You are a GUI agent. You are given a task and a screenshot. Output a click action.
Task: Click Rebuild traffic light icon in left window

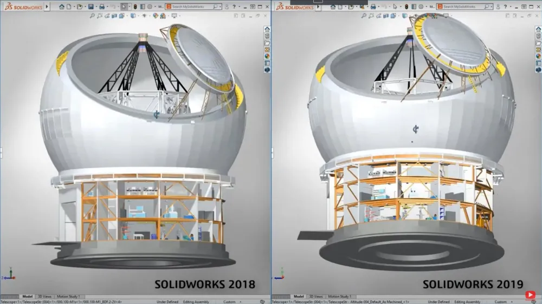[135, 6]
